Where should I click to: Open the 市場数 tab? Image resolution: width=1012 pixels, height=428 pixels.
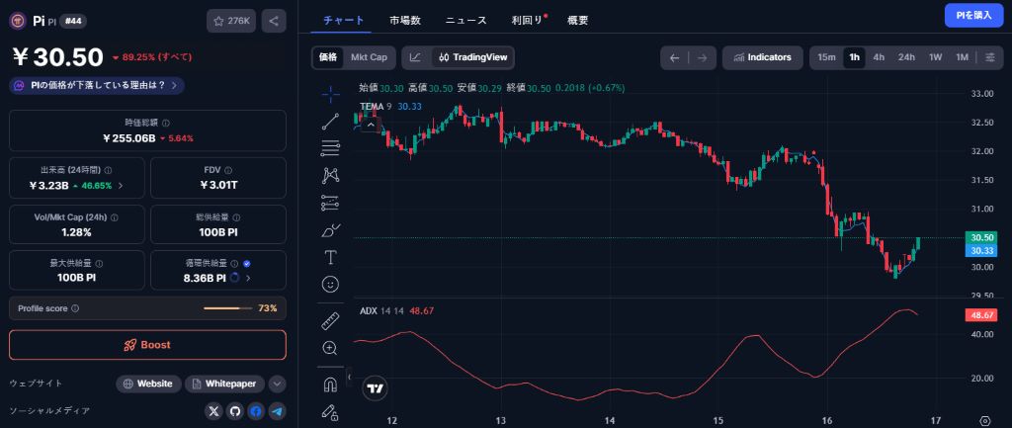405,21
